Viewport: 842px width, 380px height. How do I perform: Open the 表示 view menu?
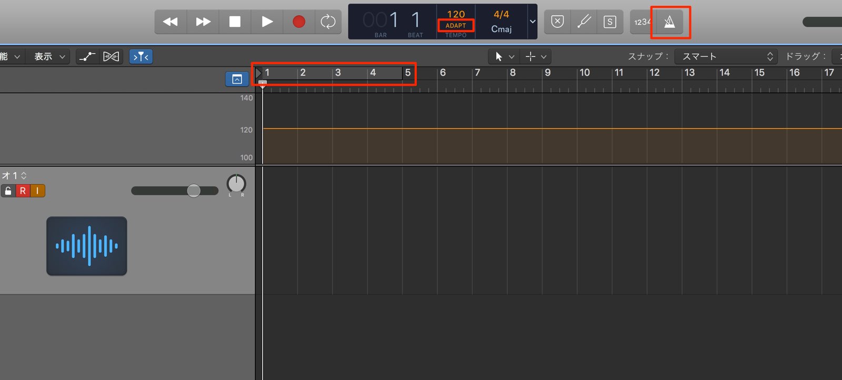click(x=50, y=56)
